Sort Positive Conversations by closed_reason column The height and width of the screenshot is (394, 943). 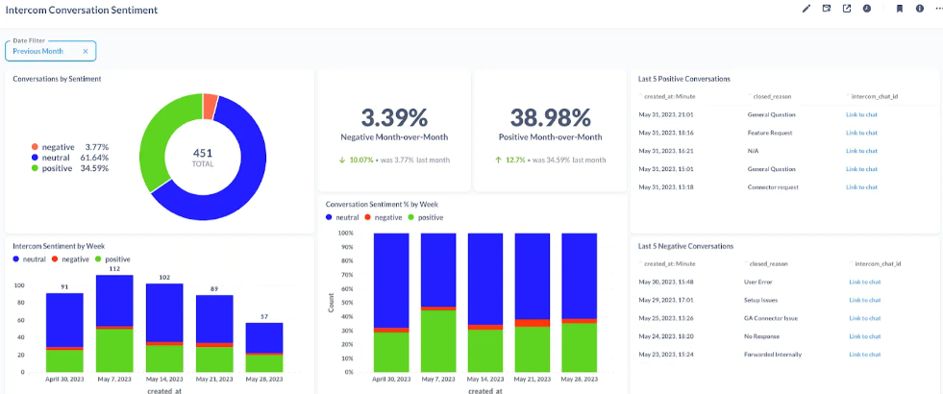point(770,96)
